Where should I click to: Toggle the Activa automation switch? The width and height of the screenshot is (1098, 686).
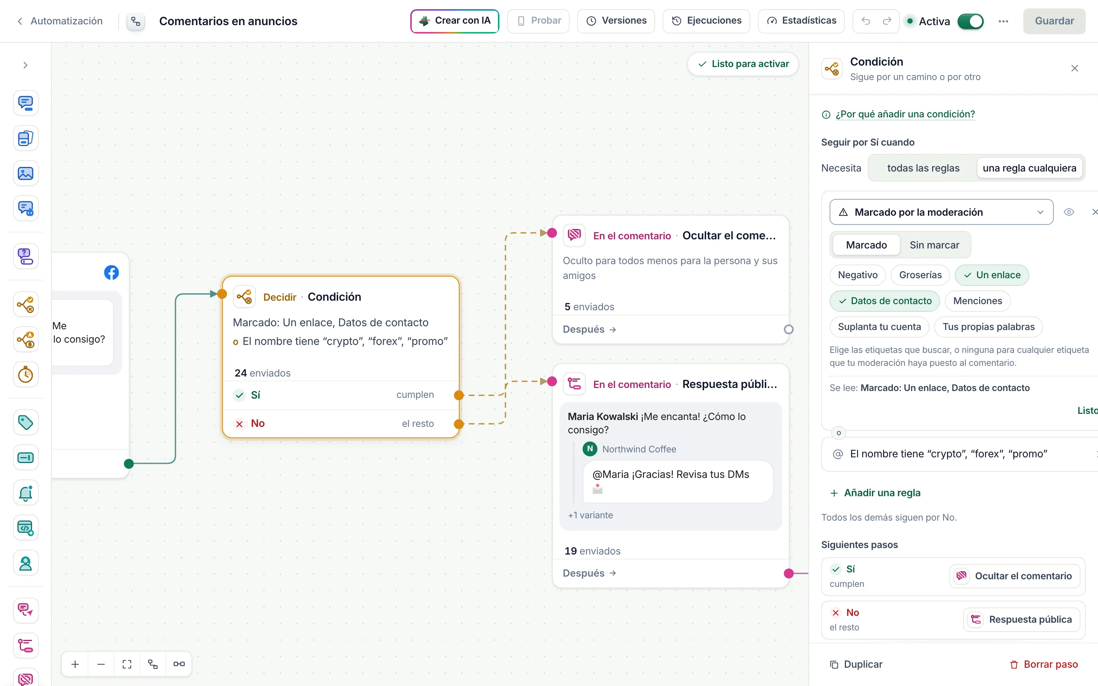click(970, 21)
